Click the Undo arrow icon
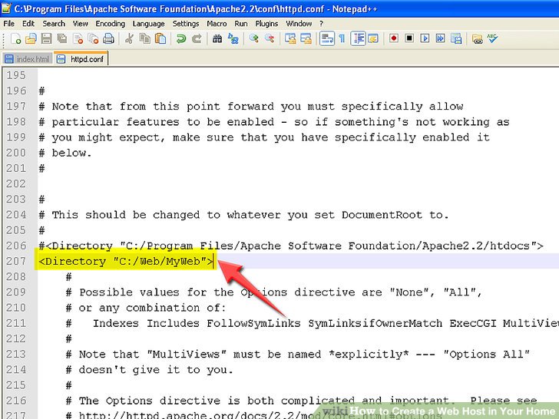 (181, 38)
